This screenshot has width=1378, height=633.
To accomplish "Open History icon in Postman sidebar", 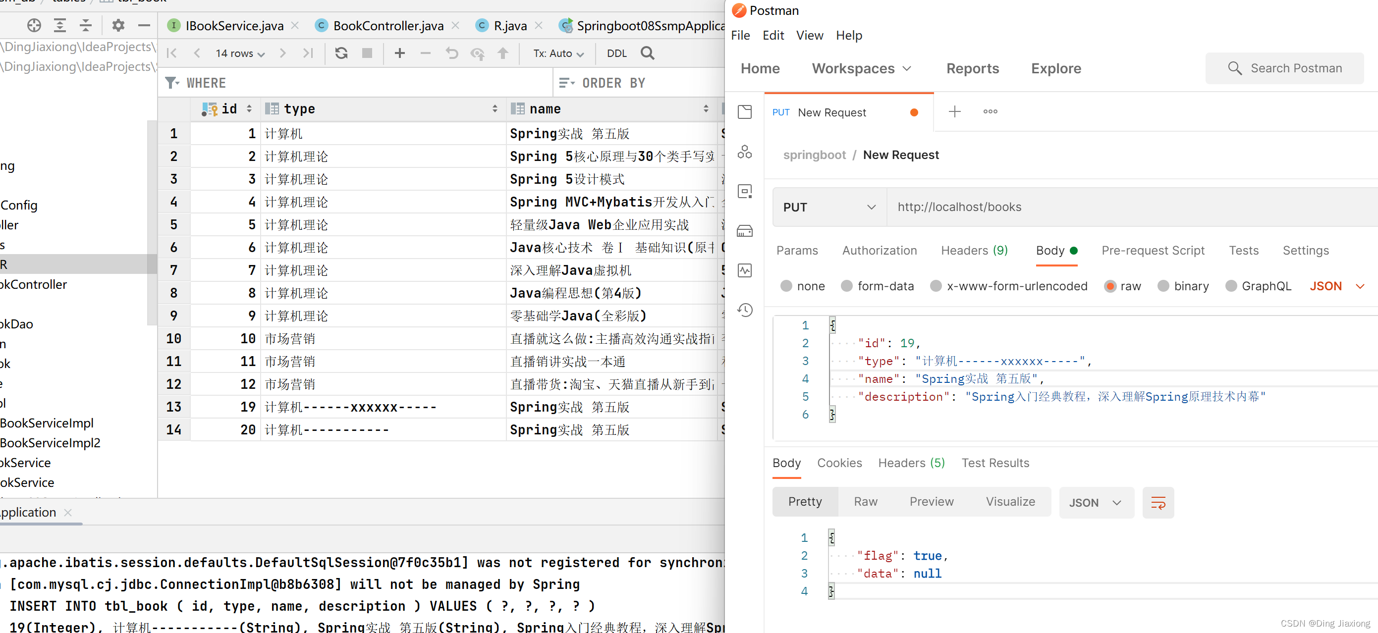I will pyautogui.click(x=745, y=310).
